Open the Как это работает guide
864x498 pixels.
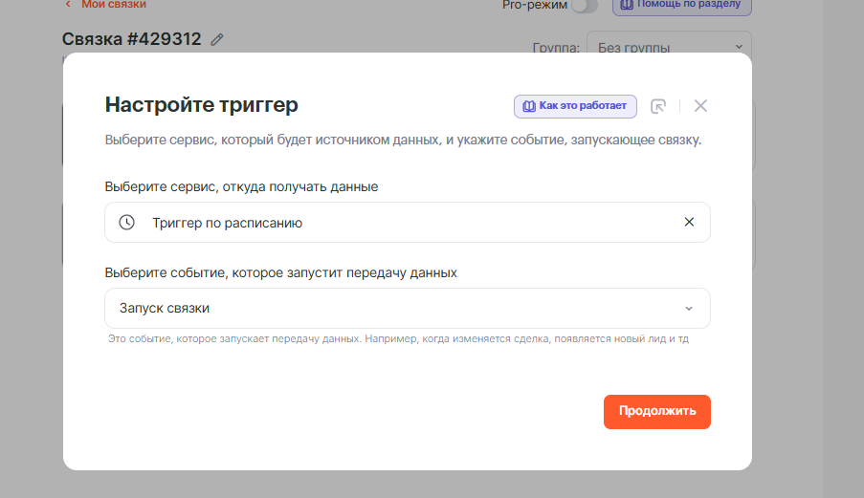coord(576,106)
